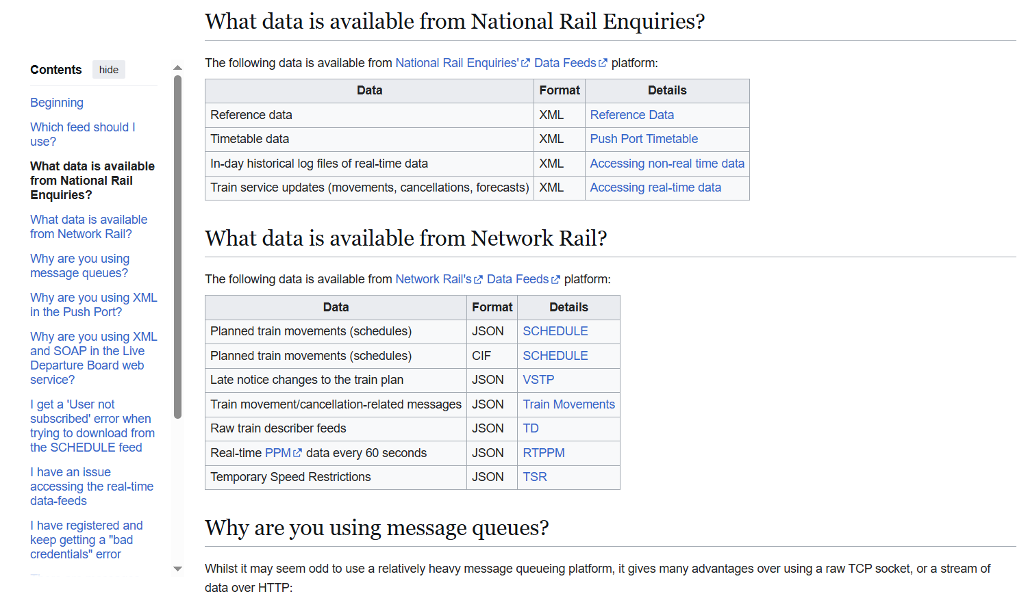The height and width of the screenshot is (596, 1028).
Task: Go to Beginning in contents
Action: tap(57, 103)
